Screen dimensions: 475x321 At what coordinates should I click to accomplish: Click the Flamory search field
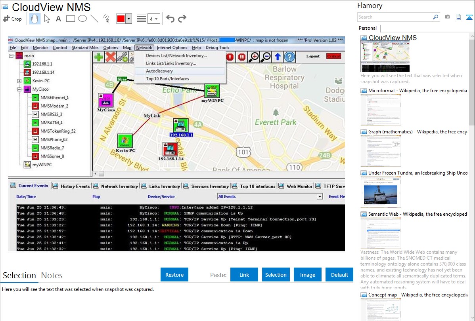tap(398, 17)
